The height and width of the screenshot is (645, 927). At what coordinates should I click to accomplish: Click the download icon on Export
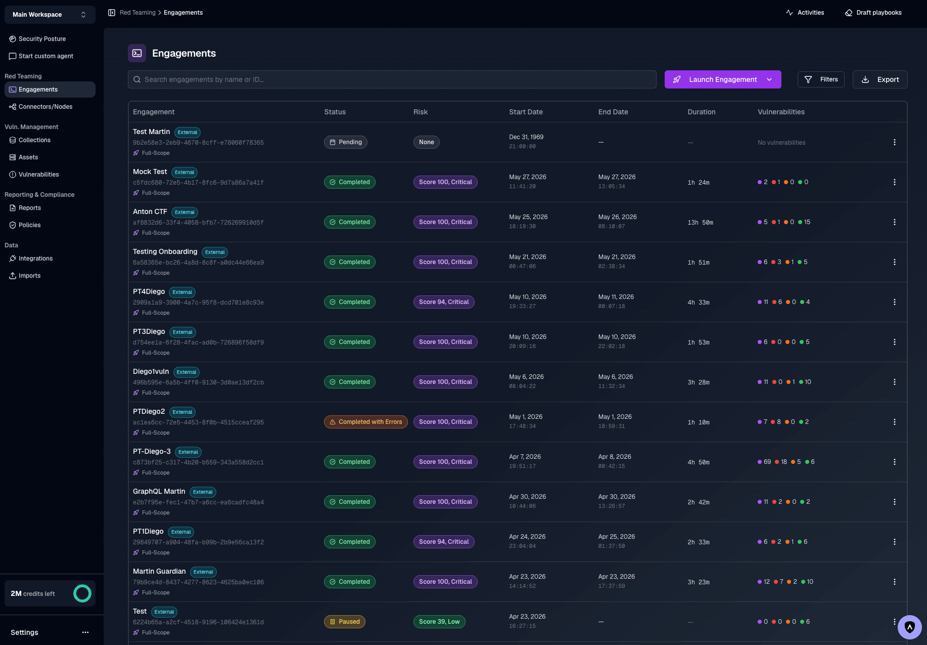pyautogui.click(x=865, y=79)
